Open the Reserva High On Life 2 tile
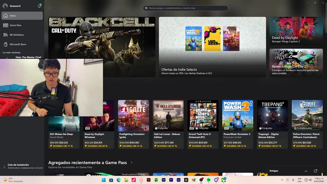The image size is (327, 184). coord(296,63)
